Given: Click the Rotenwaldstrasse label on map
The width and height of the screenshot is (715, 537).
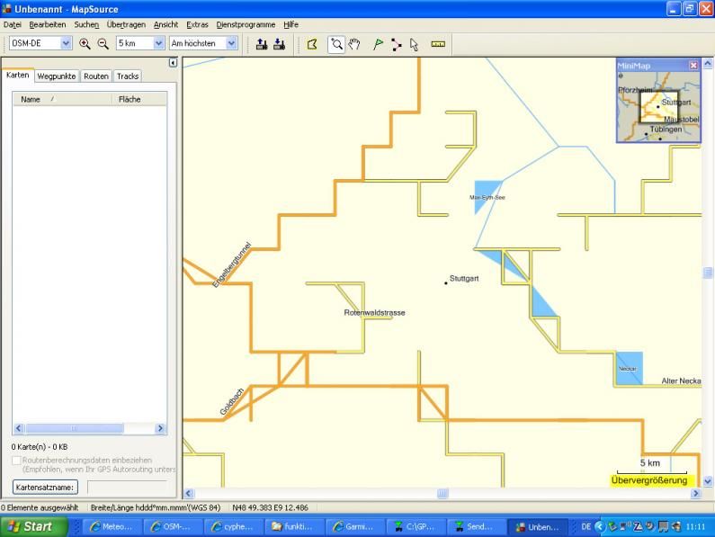Looking at the screenshot, I should pyautogui.click(x=374, y=312).
